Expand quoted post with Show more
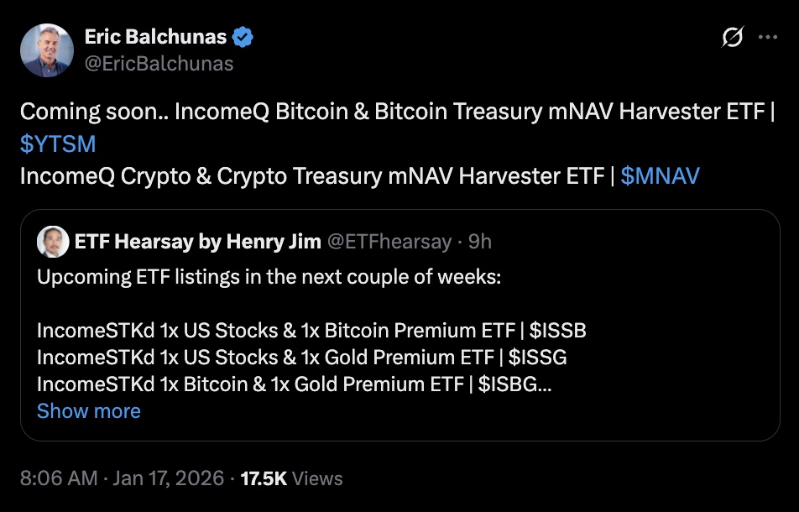Viewport: 799px width, 512px height. click(88, 410)
